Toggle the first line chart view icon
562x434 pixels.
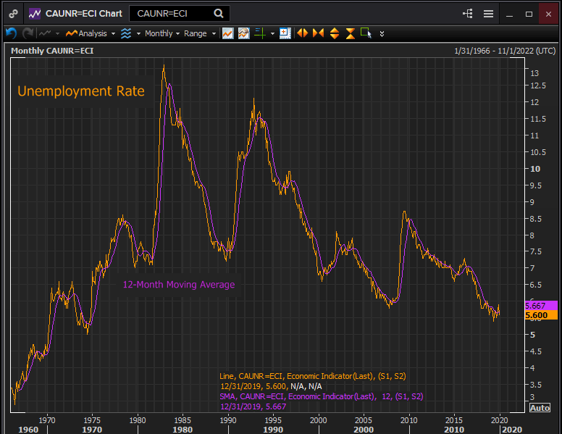(x=227, y=33)
